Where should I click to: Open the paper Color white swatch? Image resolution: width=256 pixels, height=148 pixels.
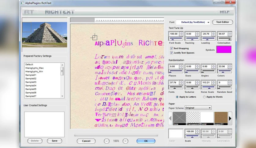(x=176, y=134)
